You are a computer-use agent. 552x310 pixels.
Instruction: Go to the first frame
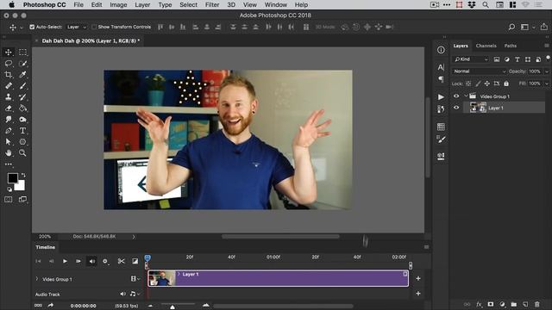tap(38, 261)
